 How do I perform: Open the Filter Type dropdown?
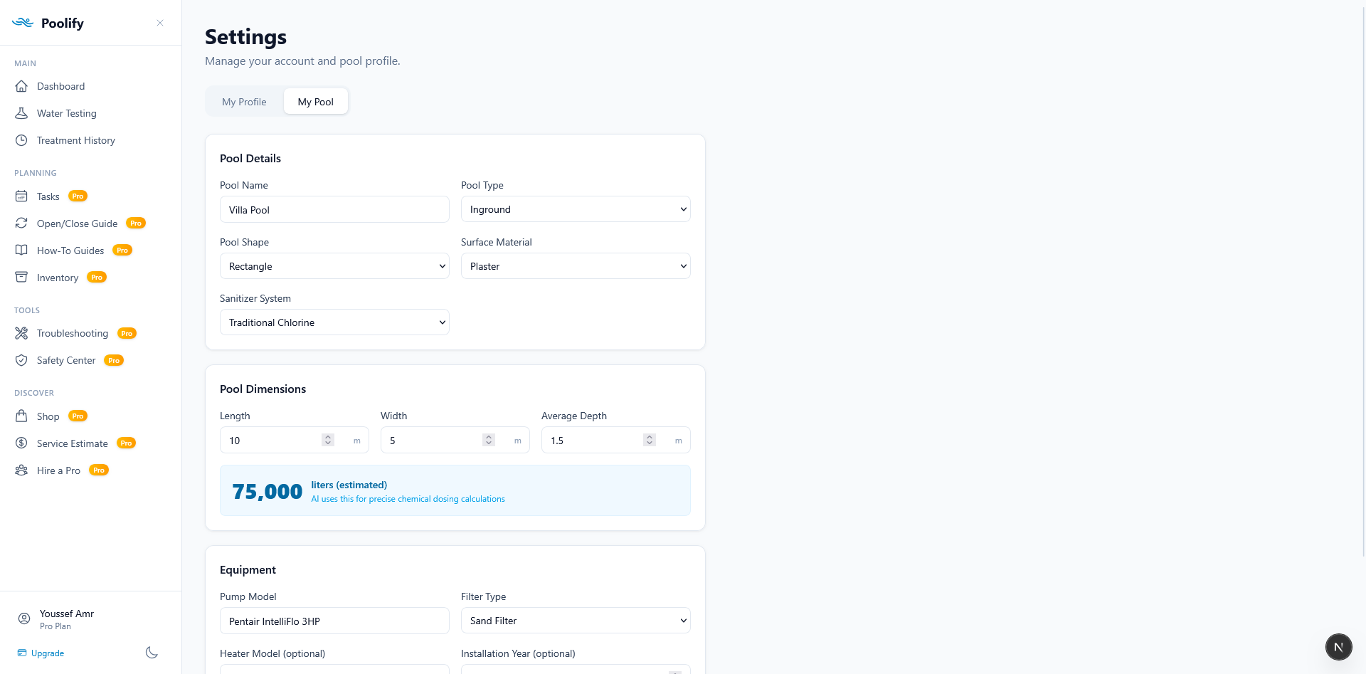click(x=576, y=621)
